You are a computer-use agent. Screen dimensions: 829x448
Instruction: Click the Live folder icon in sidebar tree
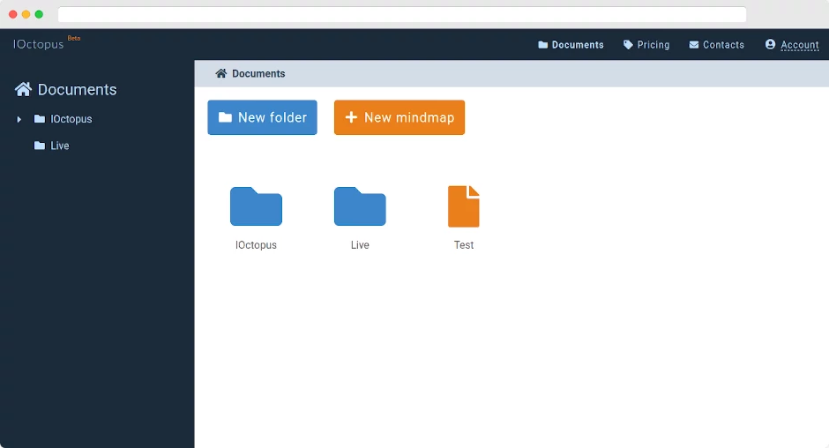pyautogui.click(x=40, y=145)
